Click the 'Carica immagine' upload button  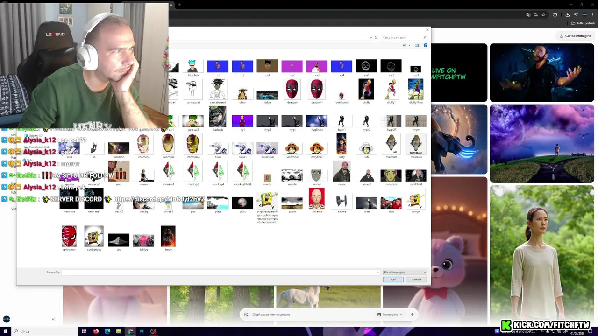[575, 36]
